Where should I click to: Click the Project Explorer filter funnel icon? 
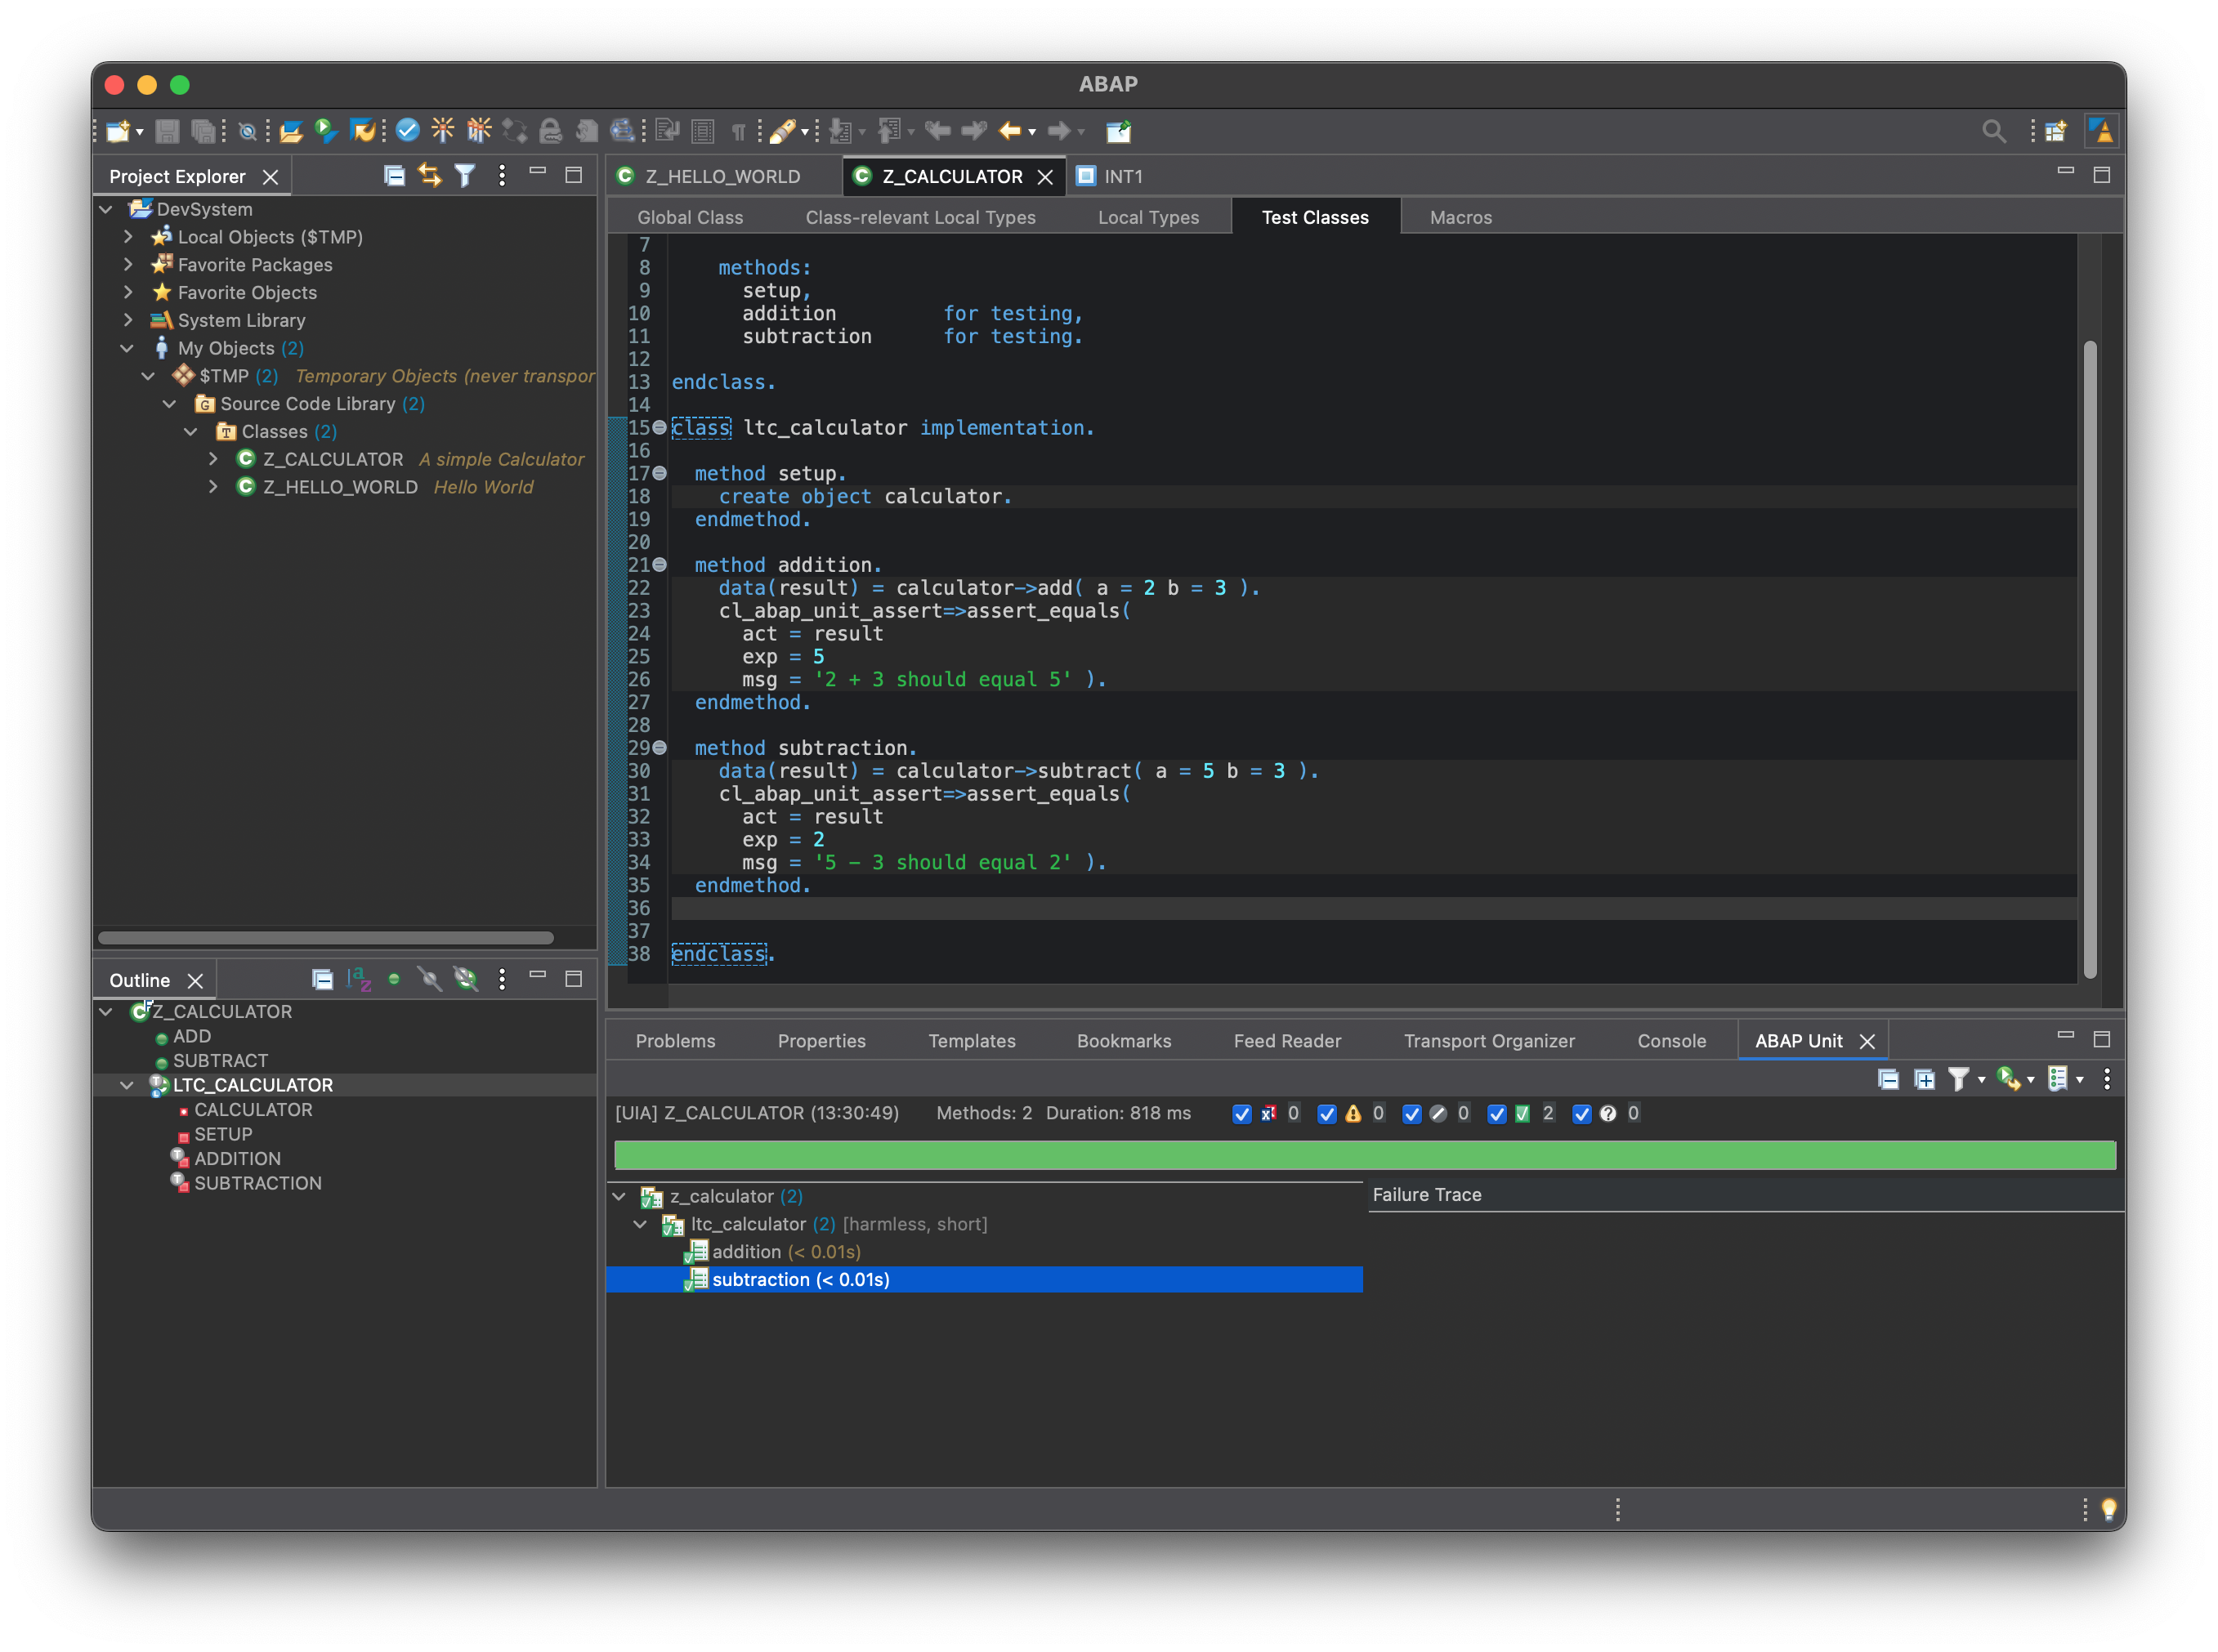pyautogui.click(x=465, y=176)
